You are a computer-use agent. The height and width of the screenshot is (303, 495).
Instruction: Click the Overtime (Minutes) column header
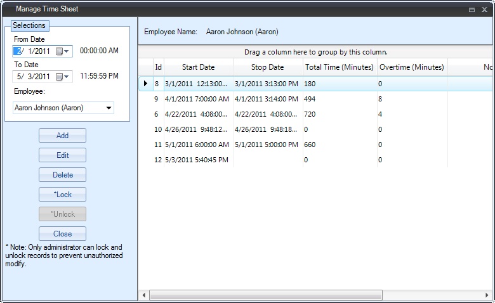[411, 67]
